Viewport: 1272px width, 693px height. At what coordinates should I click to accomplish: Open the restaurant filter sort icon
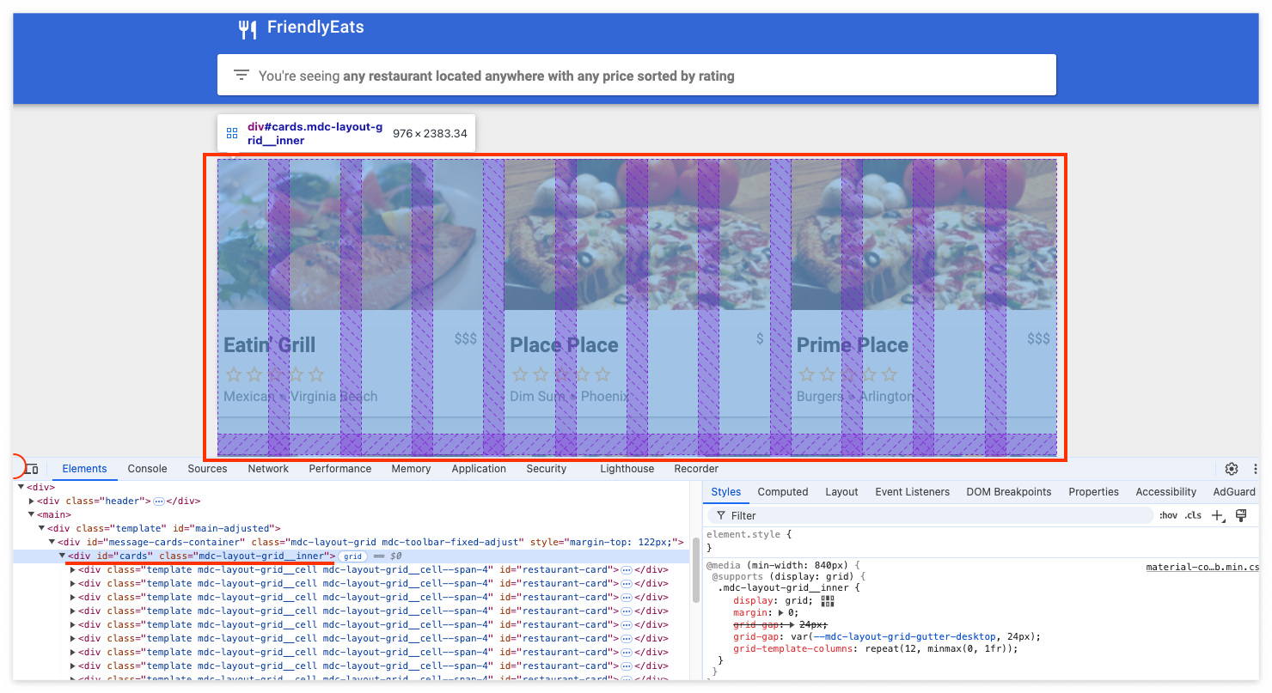[242, 76]
